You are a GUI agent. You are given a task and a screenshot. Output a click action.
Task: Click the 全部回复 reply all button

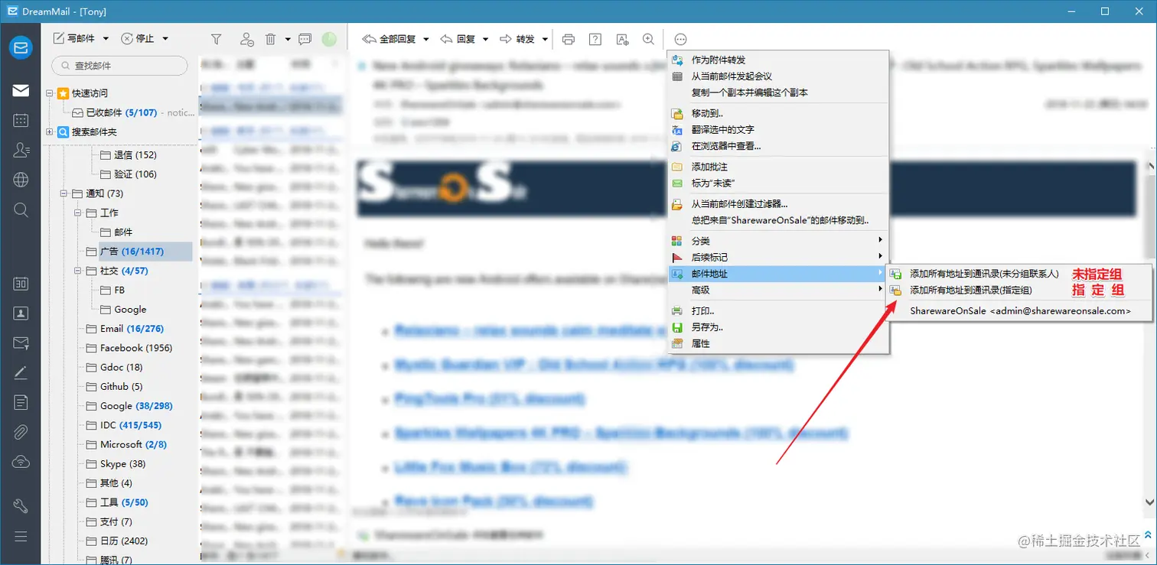pyautogui.click(x=389, y=39)
